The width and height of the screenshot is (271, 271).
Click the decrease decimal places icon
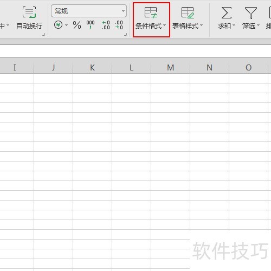point(119,25)
